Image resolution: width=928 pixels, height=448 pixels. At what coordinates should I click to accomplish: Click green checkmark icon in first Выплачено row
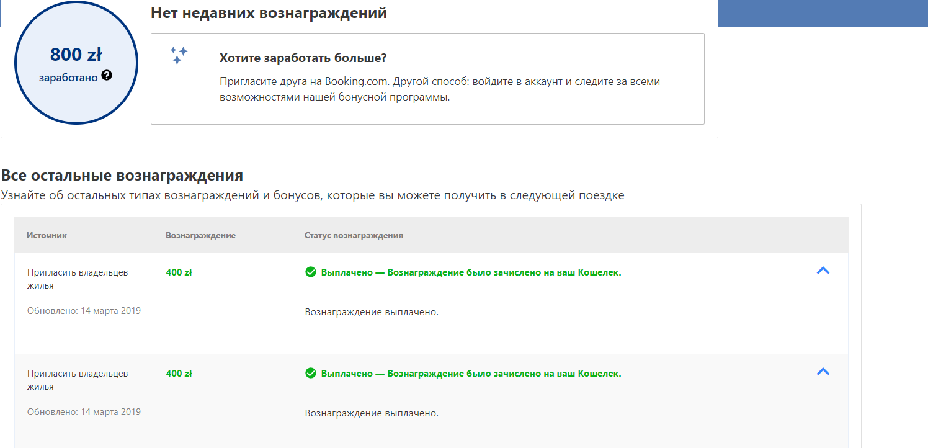click(x=311, y=272)
